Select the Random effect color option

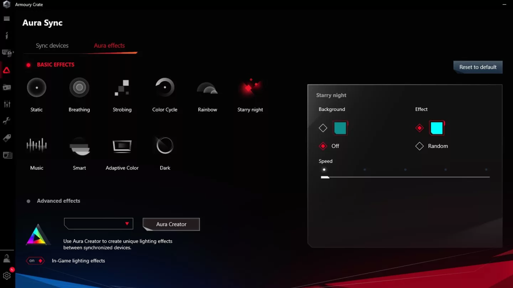419,146
